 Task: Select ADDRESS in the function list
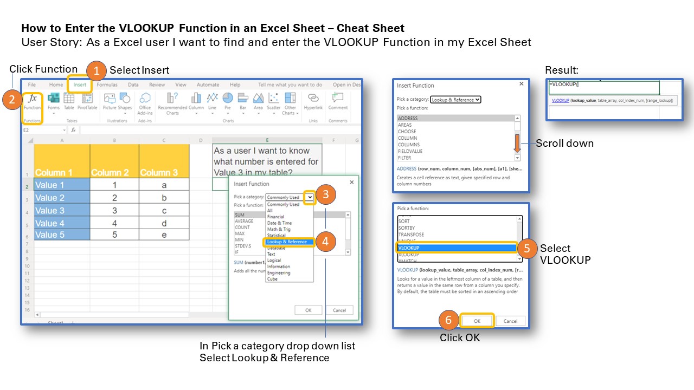[455, 118]
